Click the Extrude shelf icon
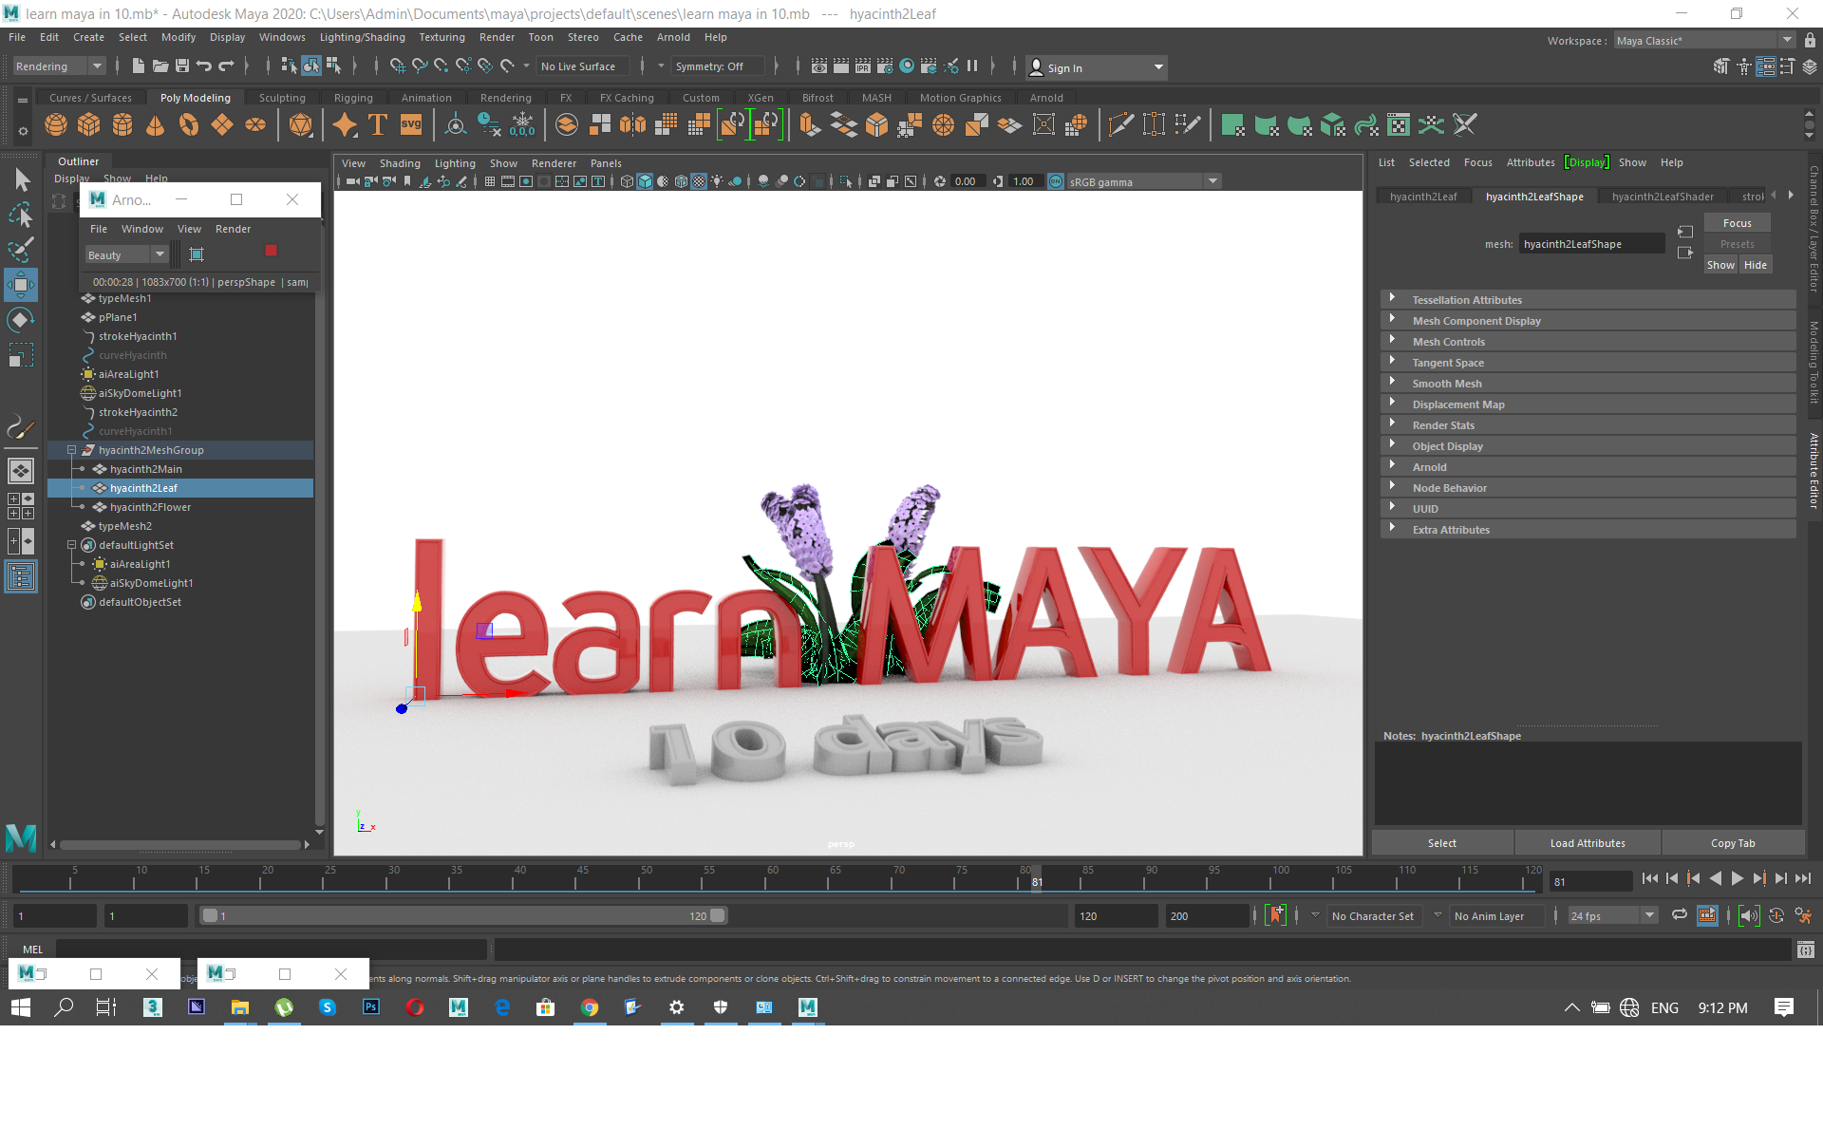 (810, 125)
